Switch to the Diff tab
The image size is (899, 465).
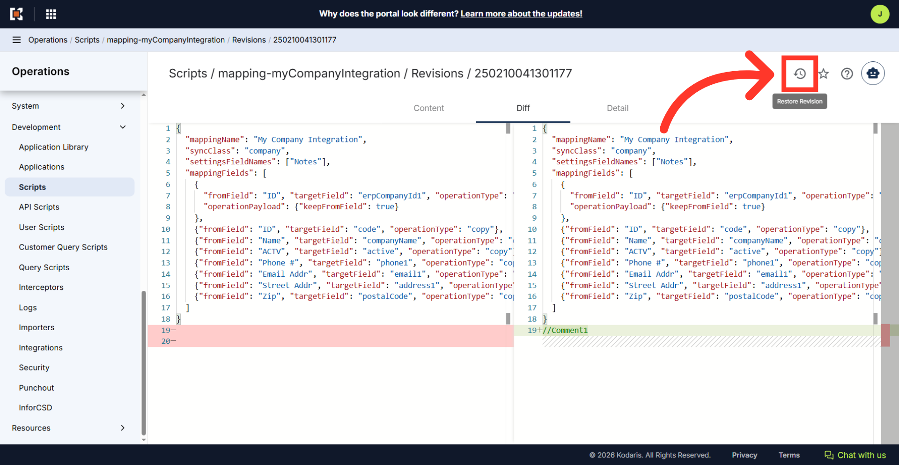[x=523, y=108]
